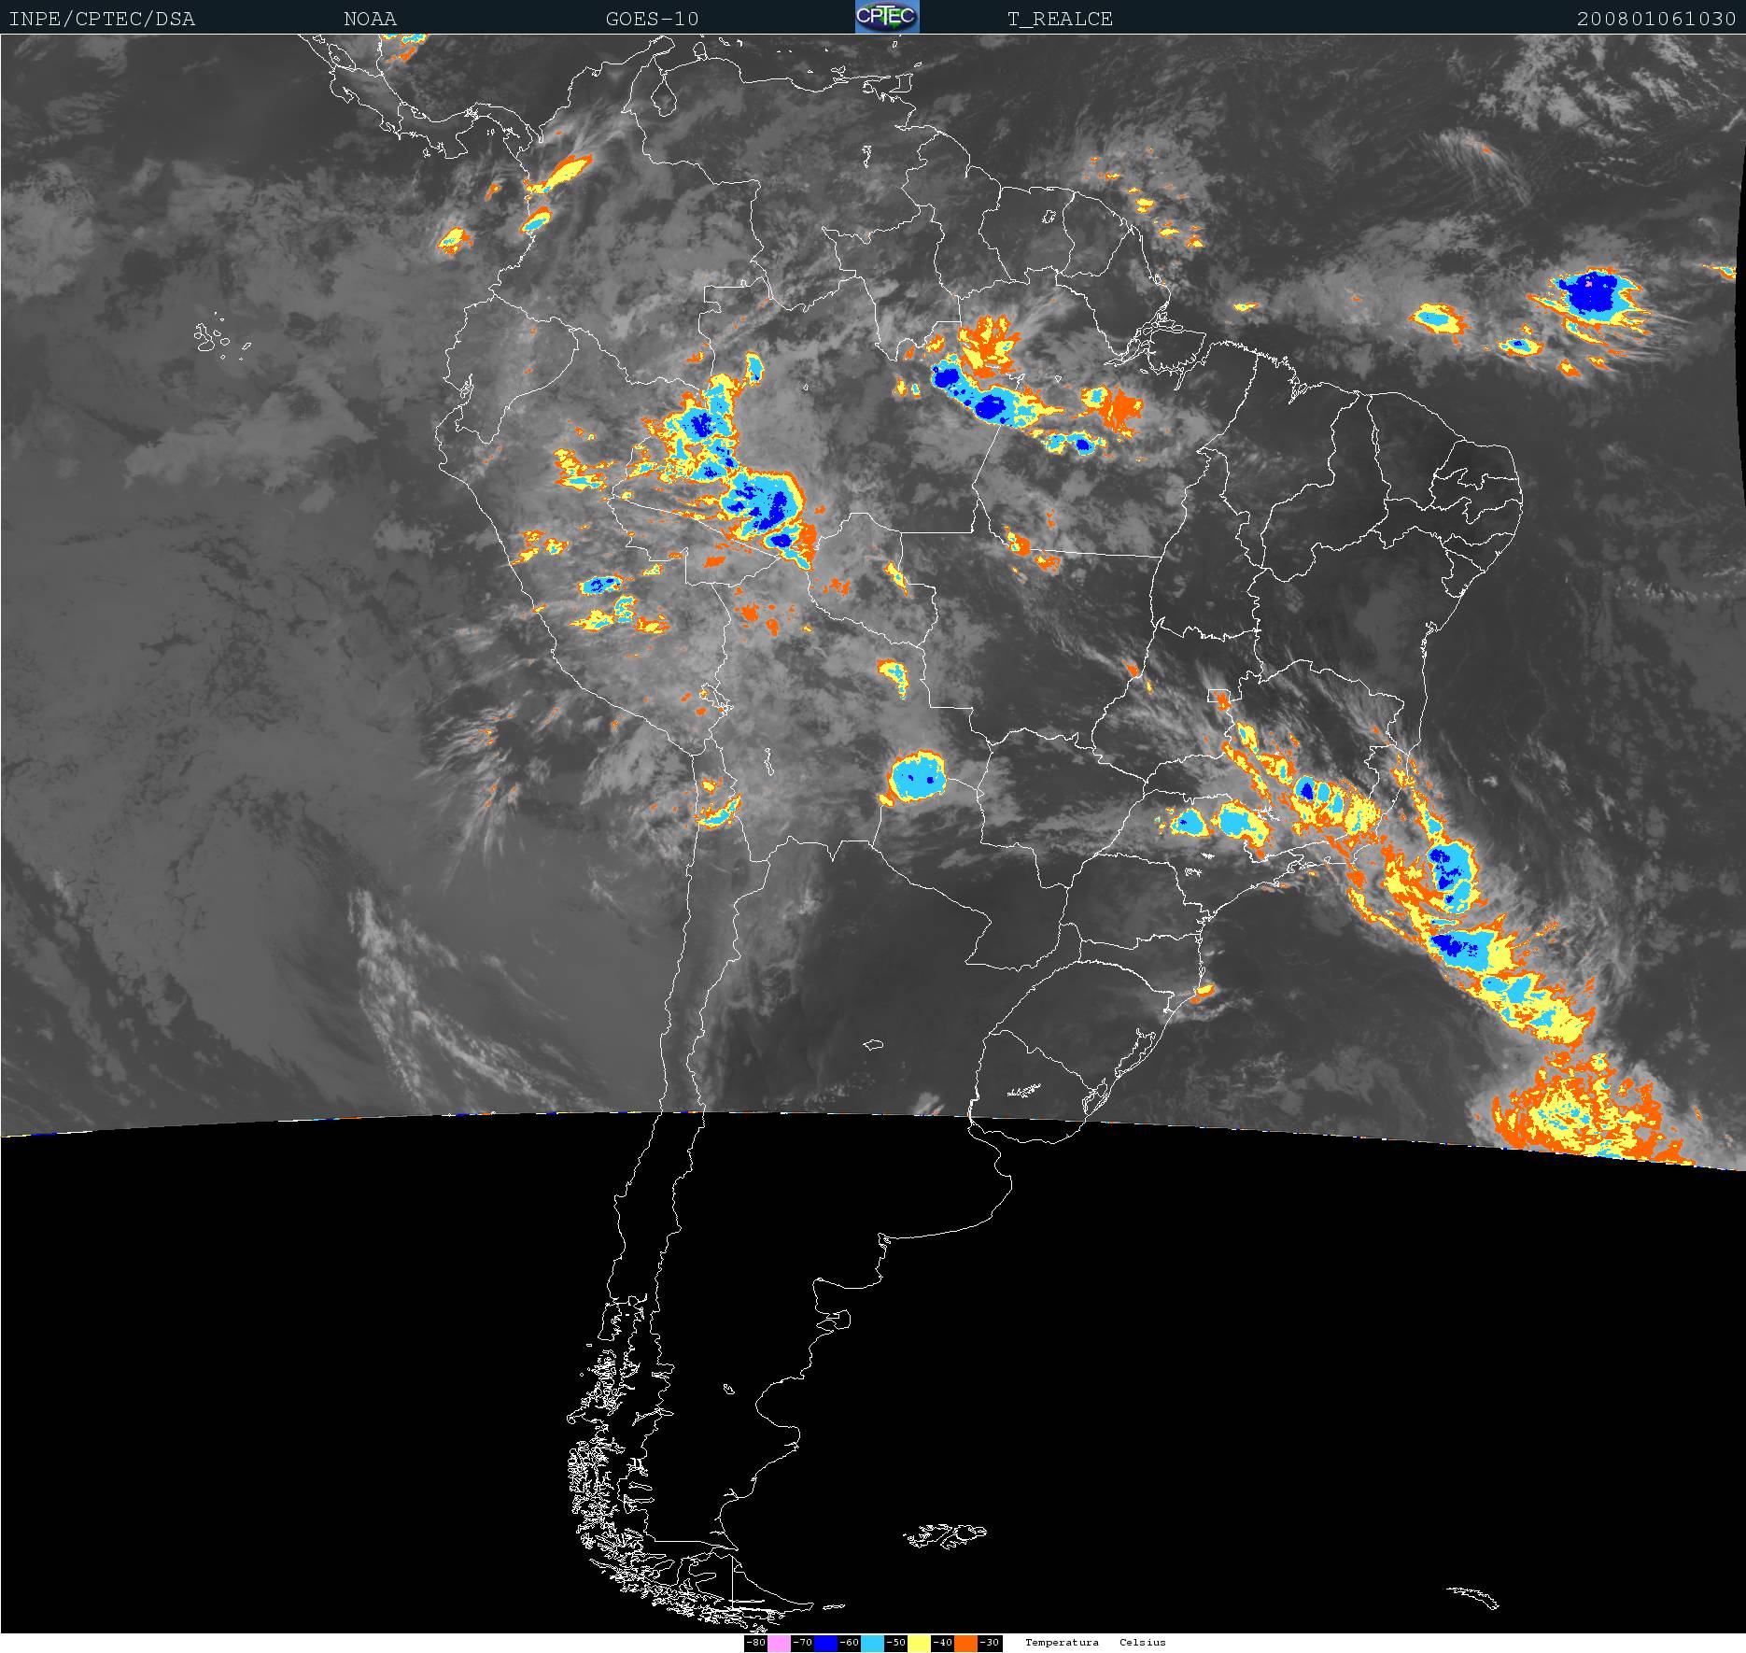
Task: Click the Temperatura legend label
Action: point(1062,1643)
